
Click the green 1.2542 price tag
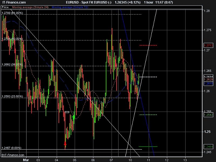pos(208,115)
